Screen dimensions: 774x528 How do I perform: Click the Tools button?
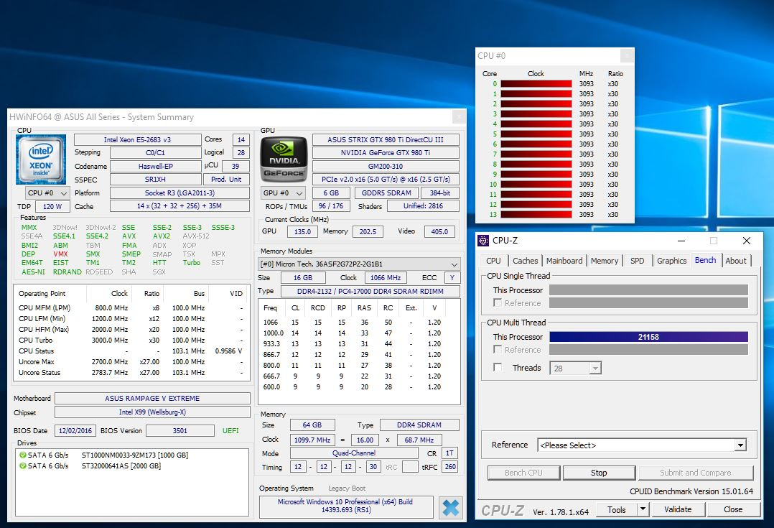click(x=617, y=509)
